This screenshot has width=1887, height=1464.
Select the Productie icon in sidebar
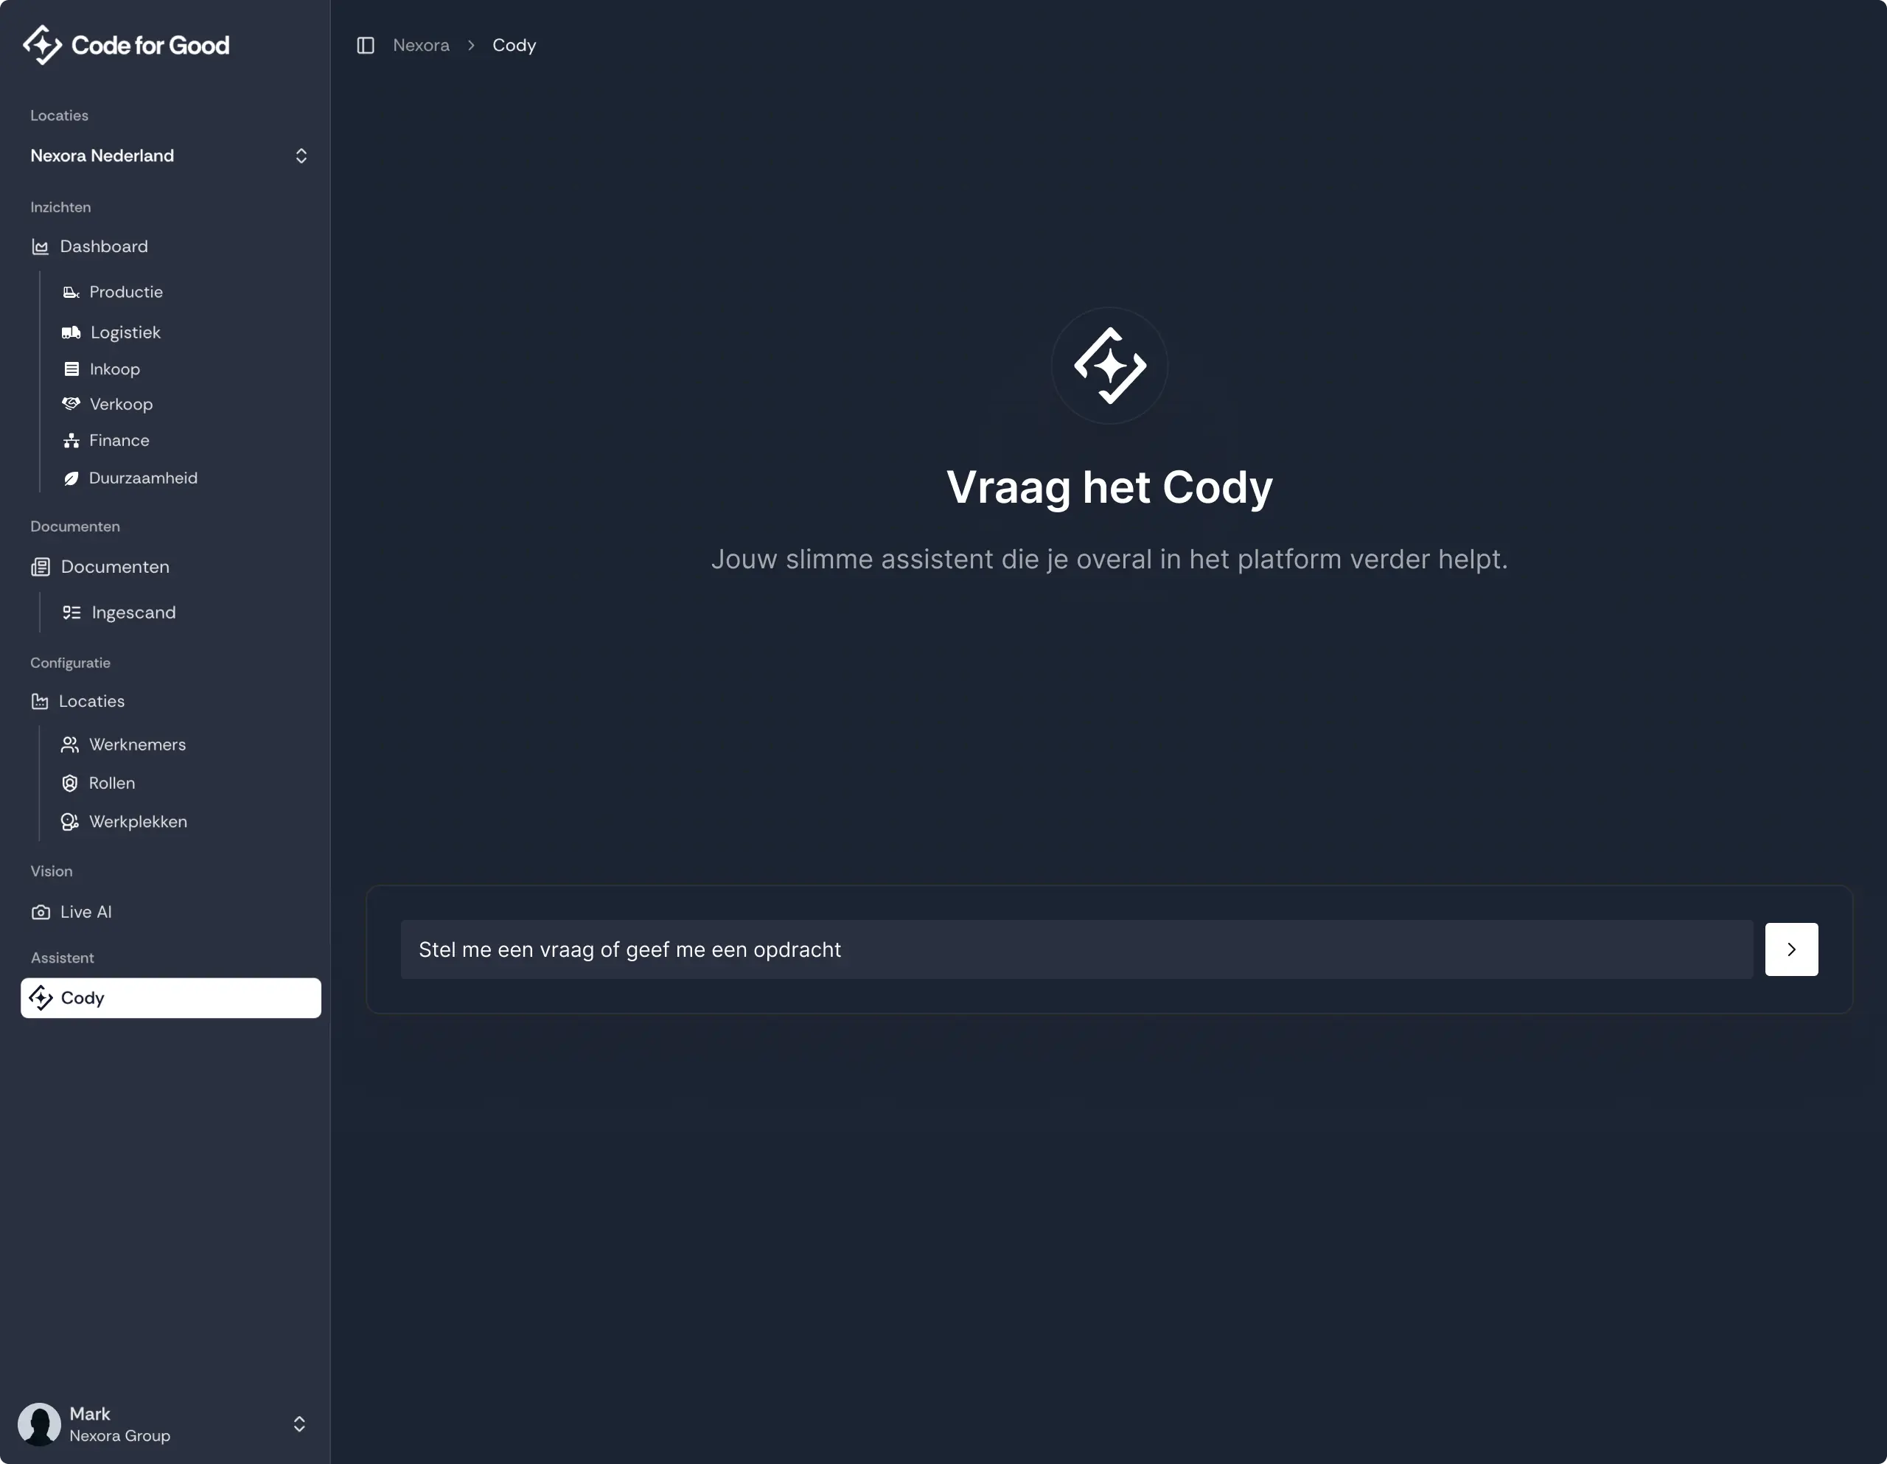[71, 292]
